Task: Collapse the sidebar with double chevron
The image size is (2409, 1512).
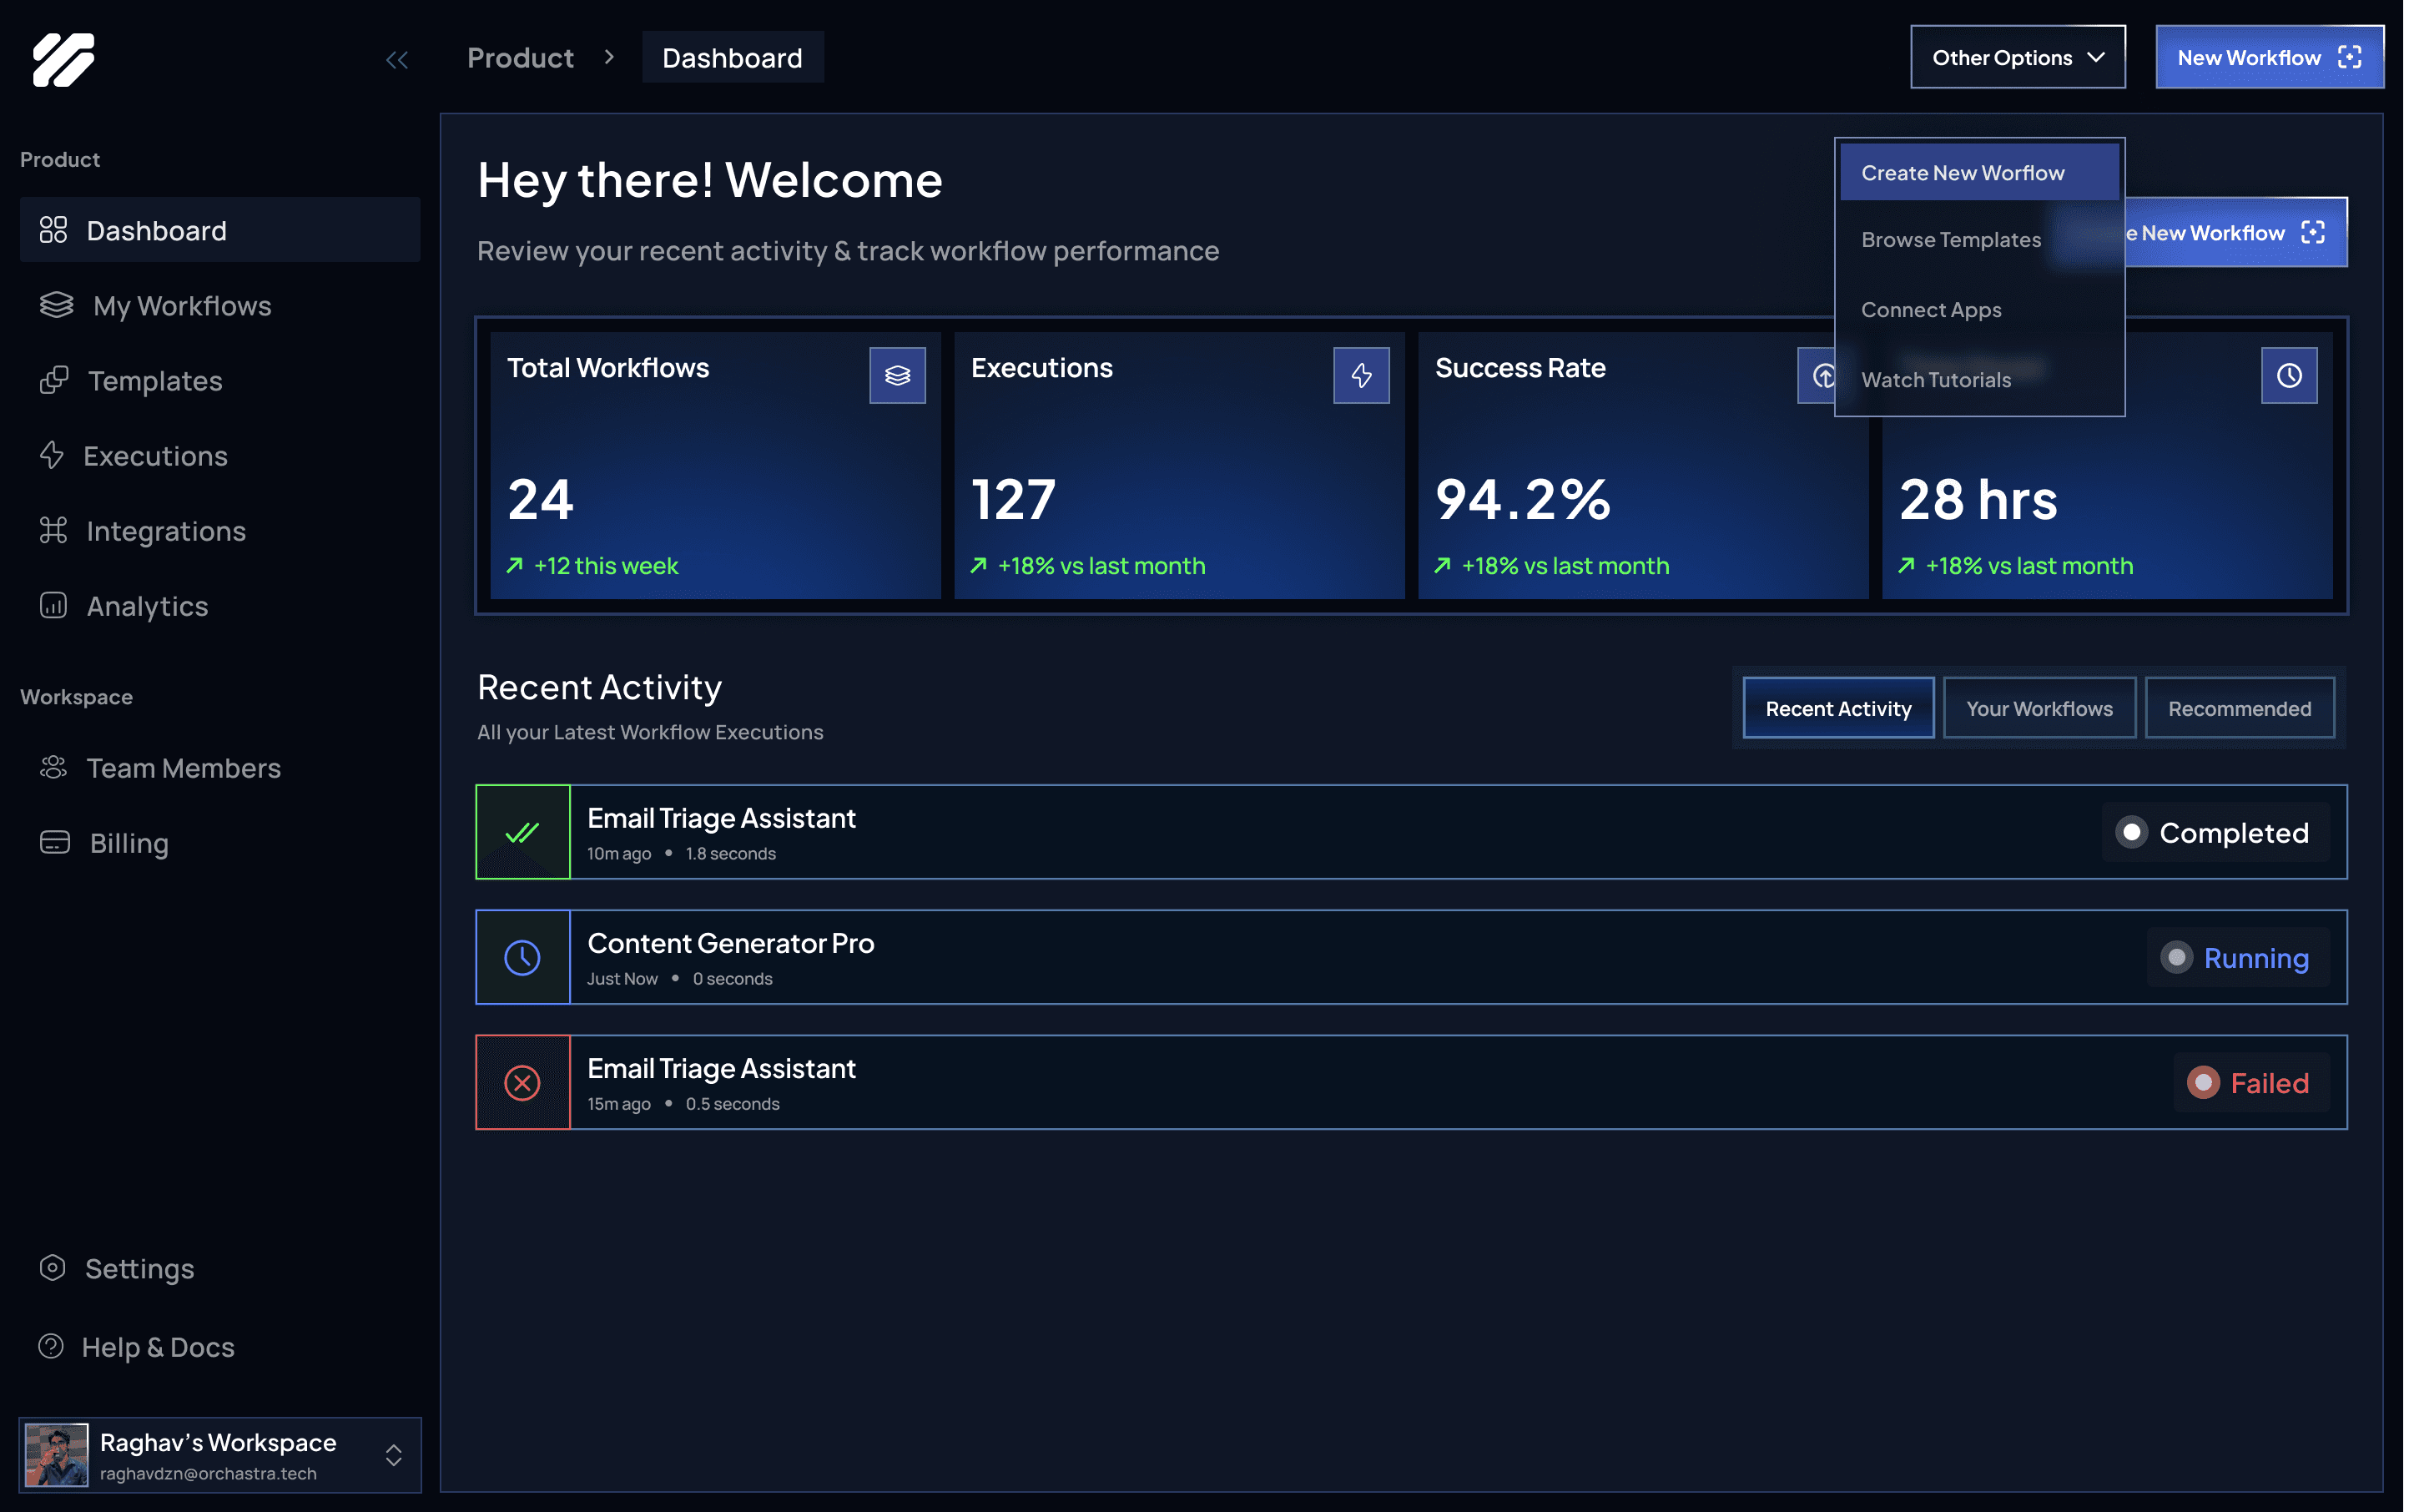Action: (x=397, y=60)
